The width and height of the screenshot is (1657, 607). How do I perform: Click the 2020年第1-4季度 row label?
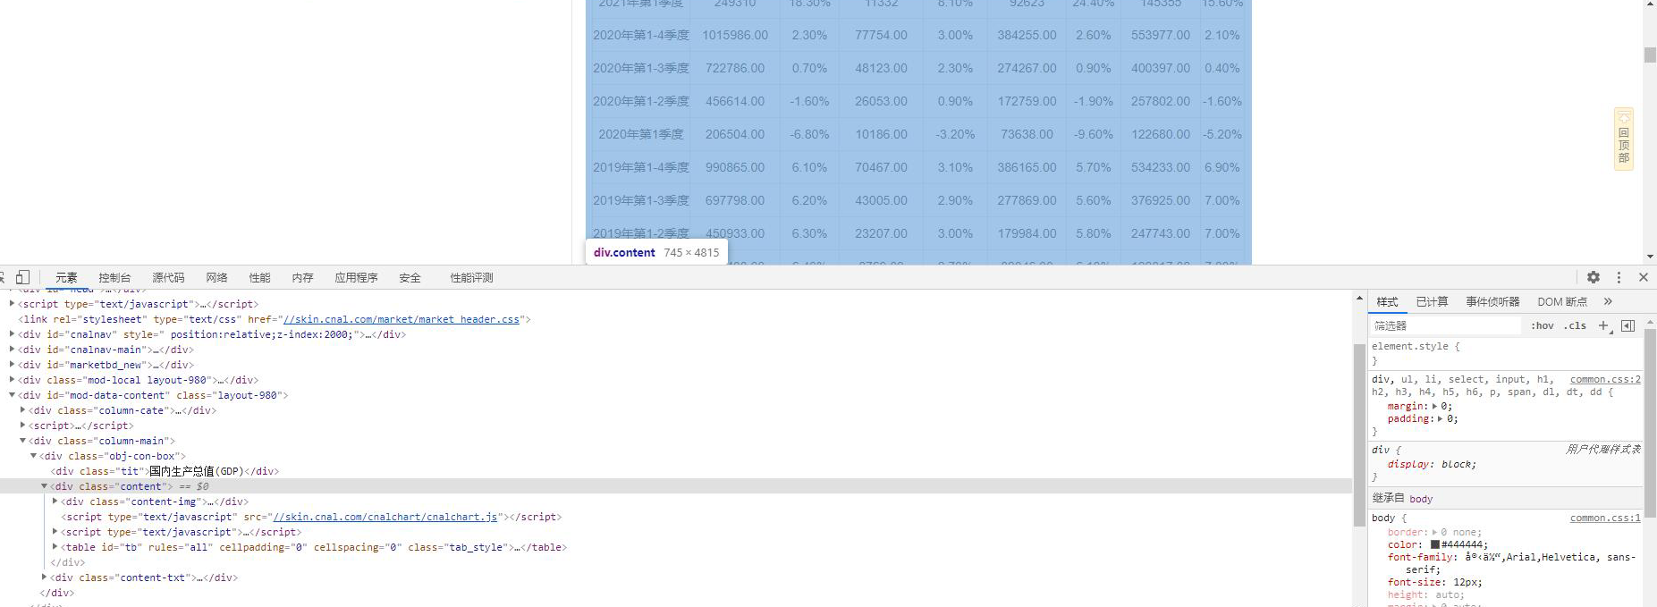pos(641,35)
